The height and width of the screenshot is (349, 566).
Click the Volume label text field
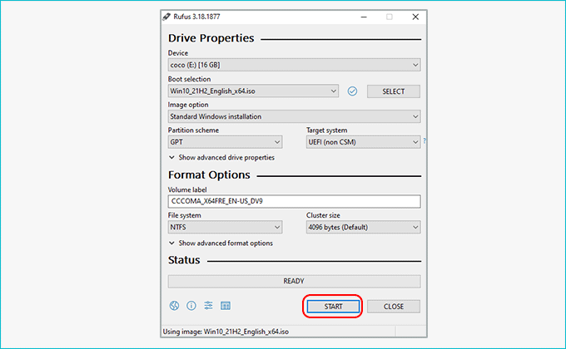point(294,201)
